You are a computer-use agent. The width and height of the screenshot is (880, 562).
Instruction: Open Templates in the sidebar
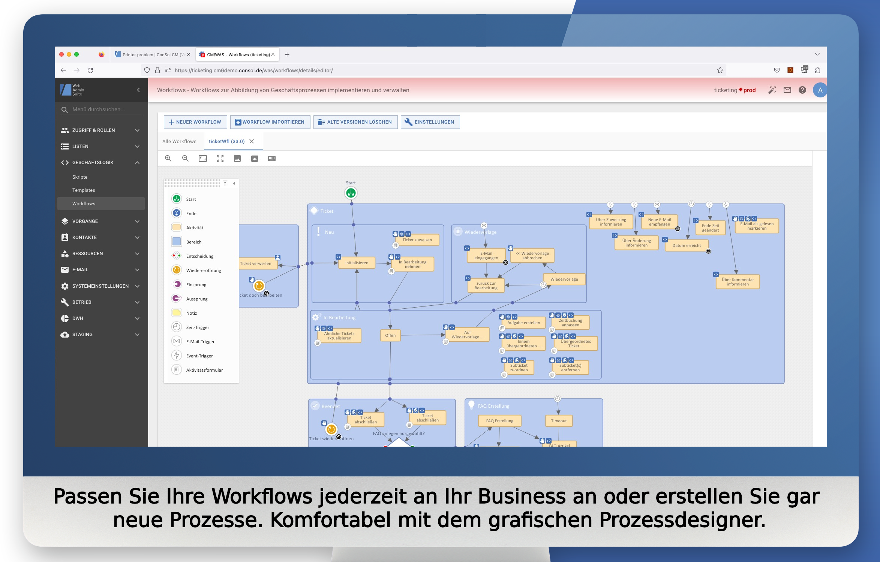(84, 190)
